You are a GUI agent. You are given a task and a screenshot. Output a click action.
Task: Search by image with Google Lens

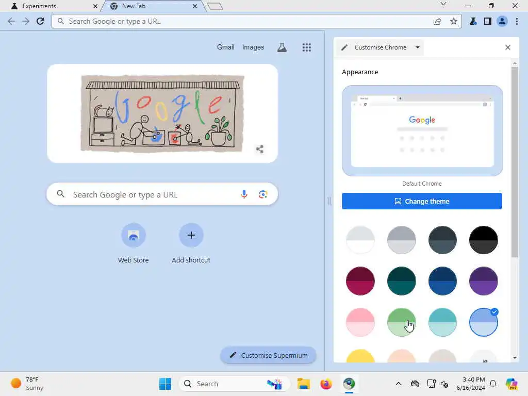[x=263, y=194]
